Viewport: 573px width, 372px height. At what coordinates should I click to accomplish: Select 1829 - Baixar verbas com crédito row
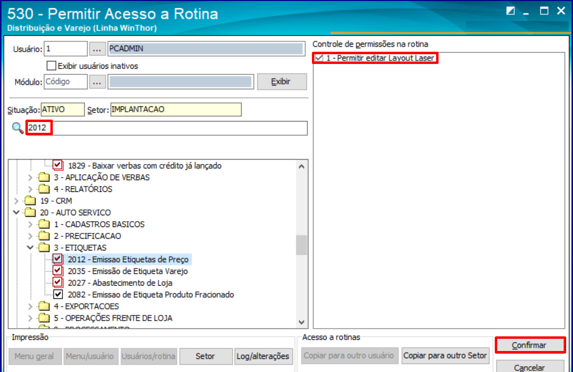click(145, 165)
